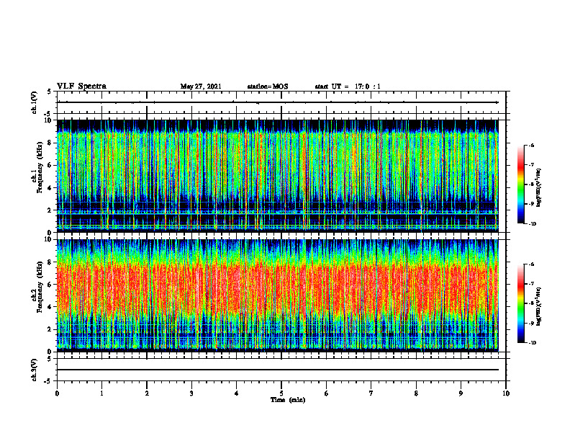Click the "9" minute tick on the time axis
Screen dimensions: 570x441
click(x=461, y=393)
